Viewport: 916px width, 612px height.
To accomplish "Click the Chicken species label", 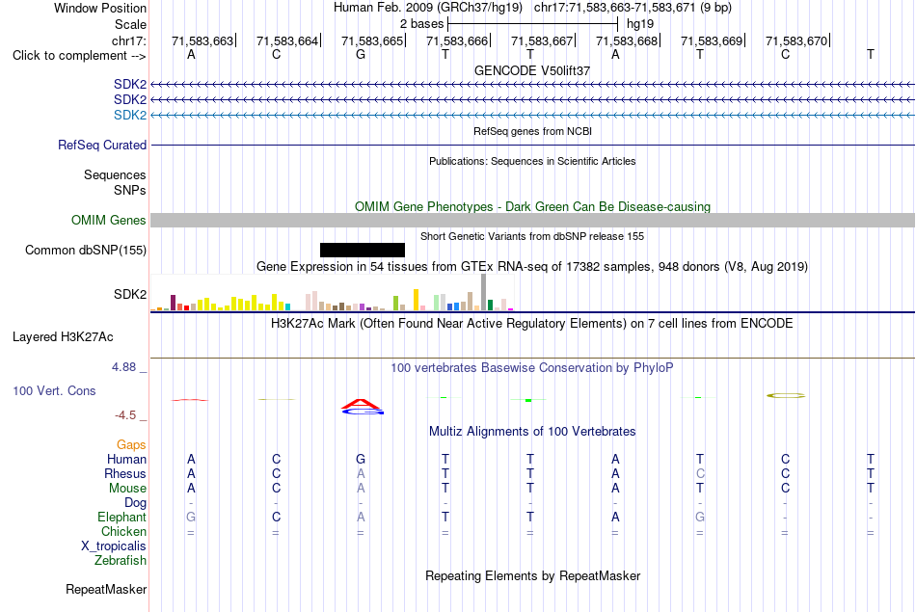I will click(x=123, y=531).
